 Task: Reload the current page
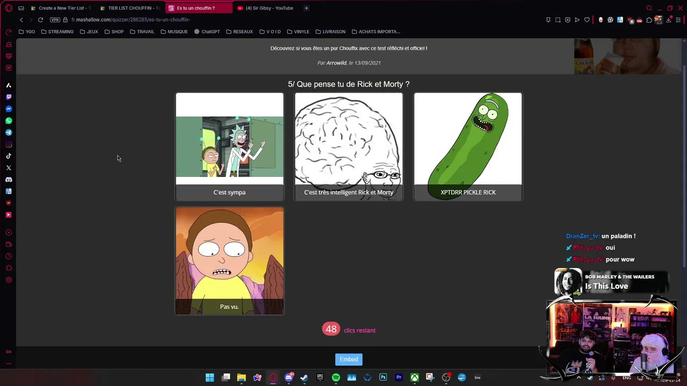pos(40,20)
